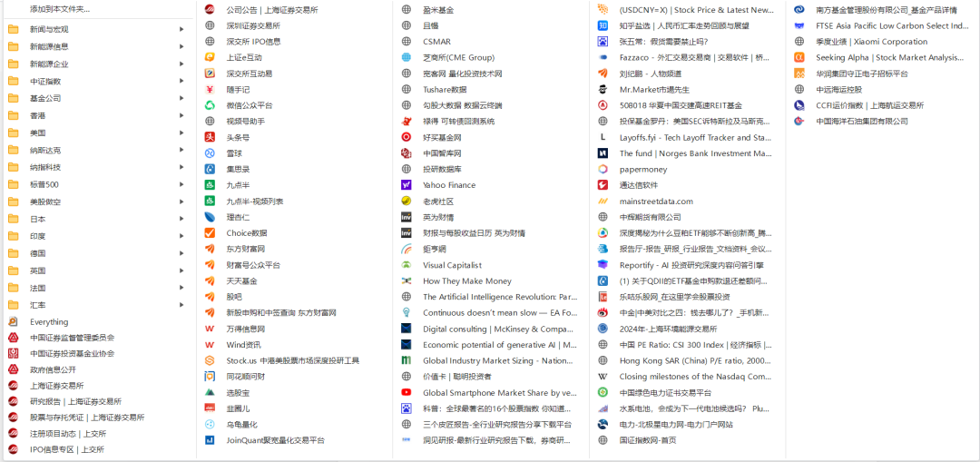
Task: Click the 理杏仁 leaf favicon
Action: tap(210, 217)
